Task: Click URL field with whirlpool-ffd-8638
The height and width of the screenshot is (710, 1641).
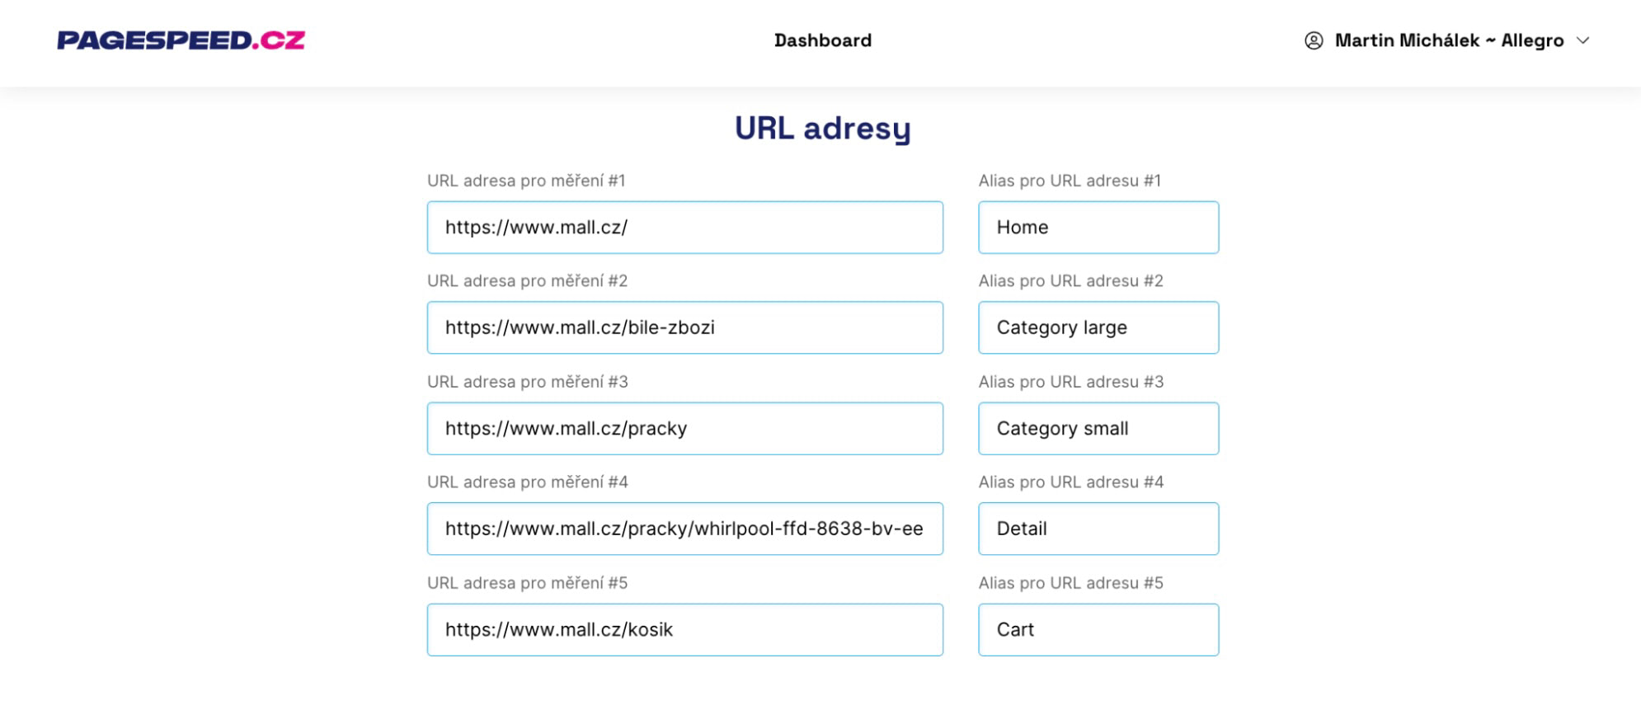Action: [x=685, y=529]
